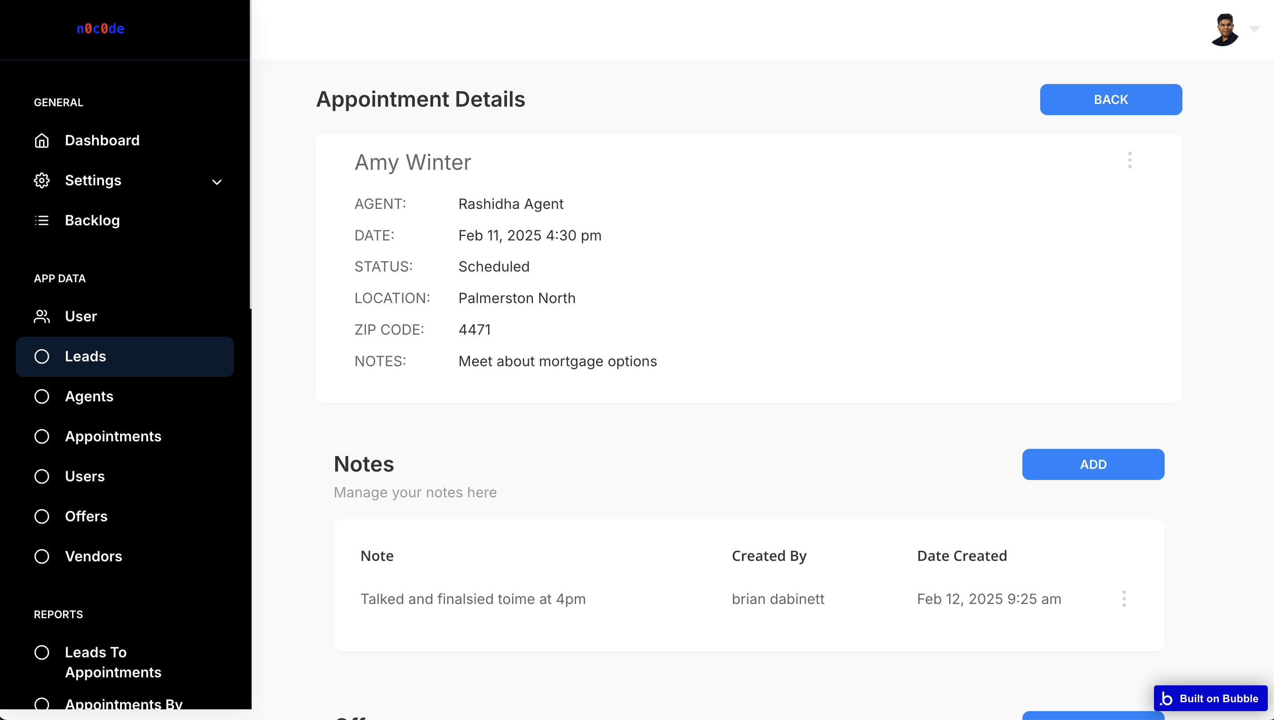Click the User people icon
This screenshot has height=720, width=1274.
tap(41, 316)
